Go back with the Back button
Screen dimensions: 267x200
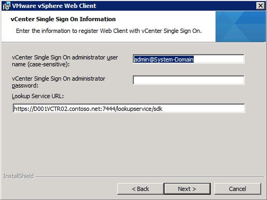(140, 189)
